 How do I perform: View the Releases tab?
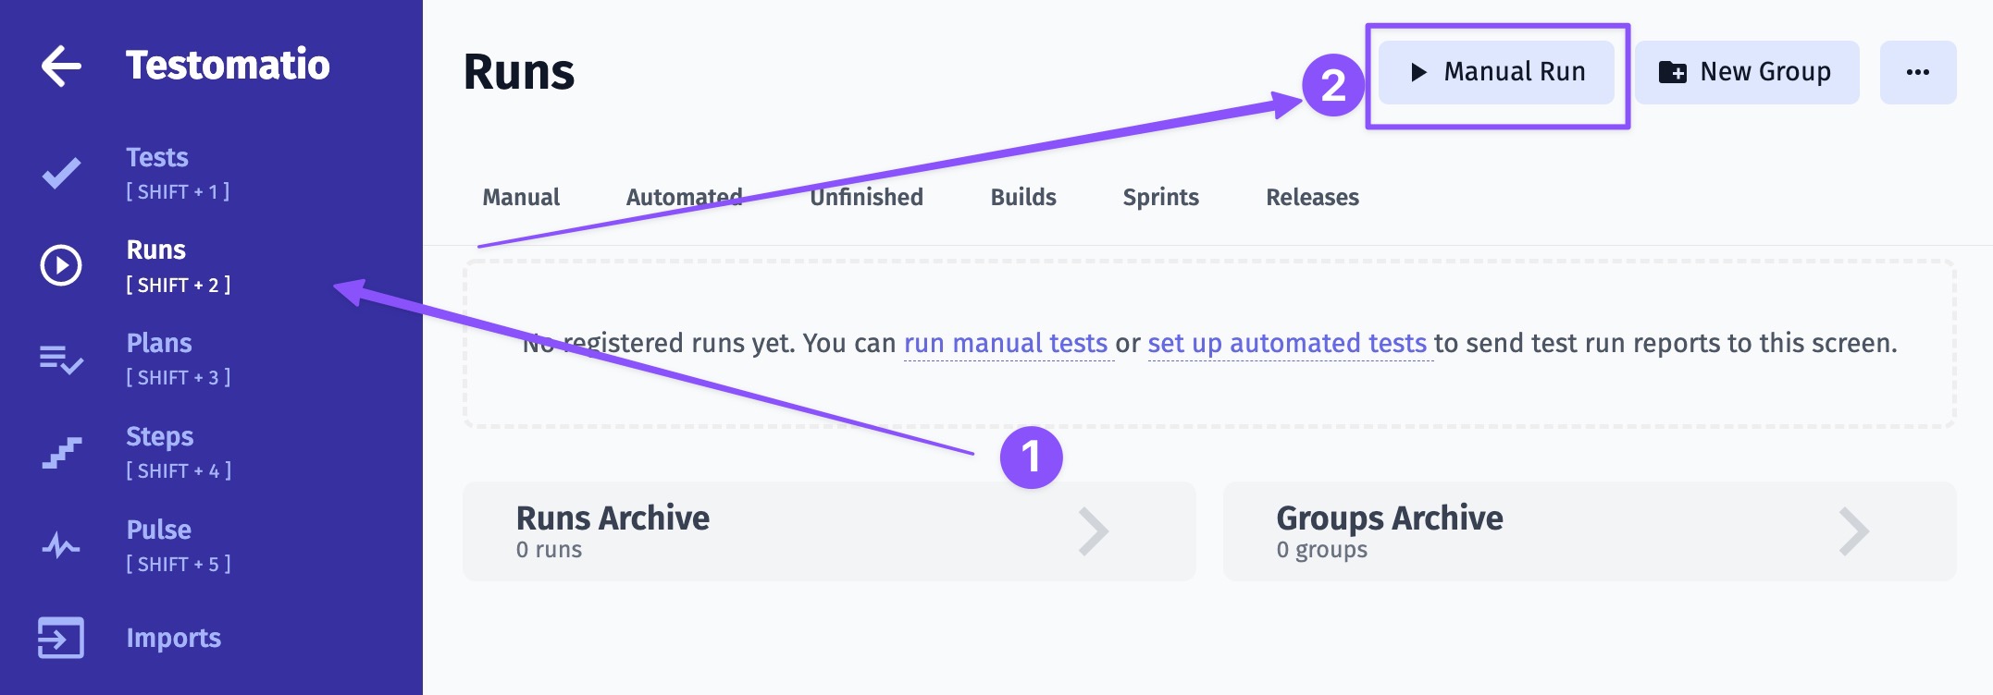coord(1312,197)
